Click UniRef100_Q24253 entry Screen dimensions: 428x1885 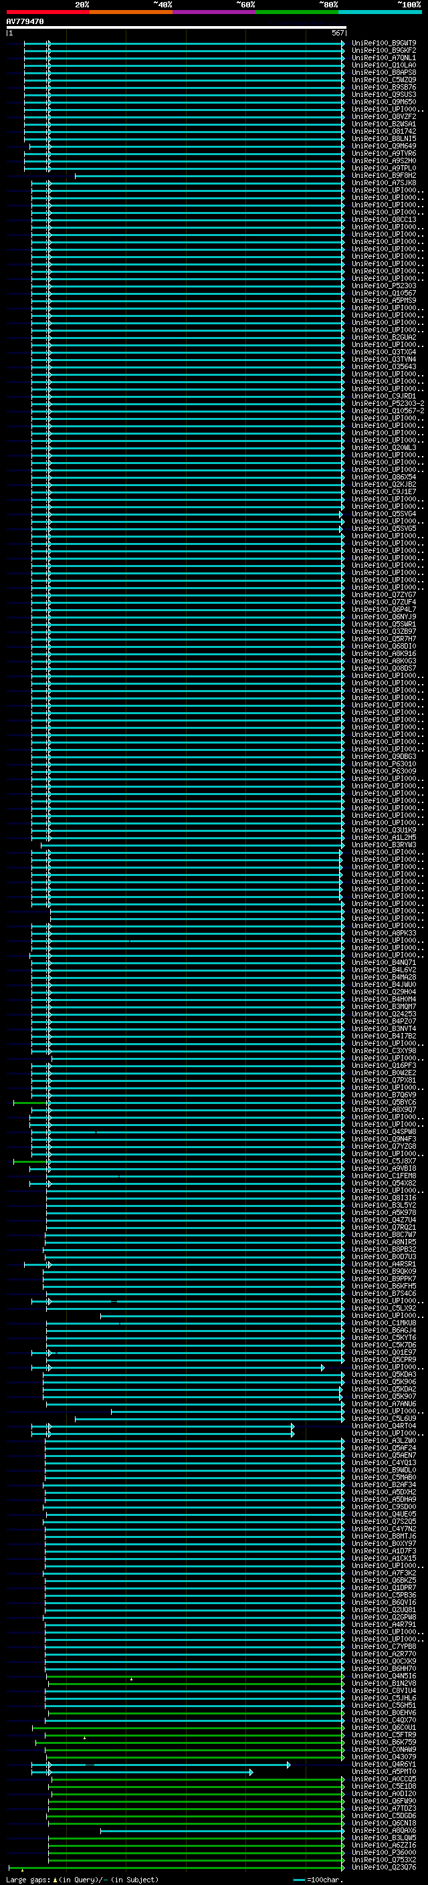point(383,1014)
